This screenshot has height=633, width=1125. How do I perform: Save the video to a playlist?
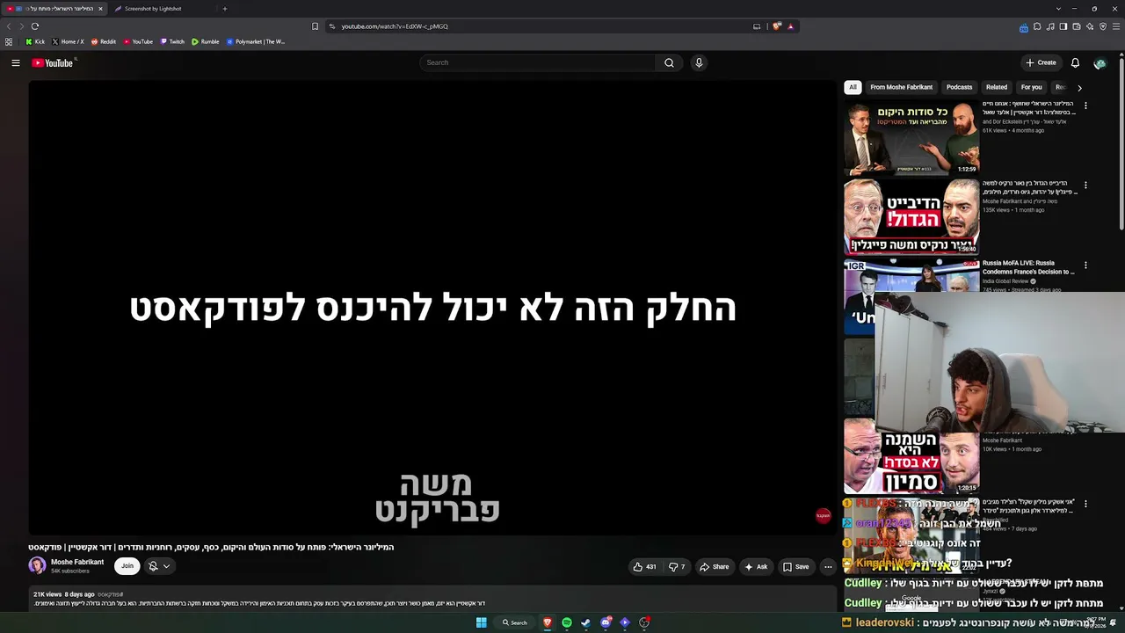pyautogui.click(x=796, y=567)
